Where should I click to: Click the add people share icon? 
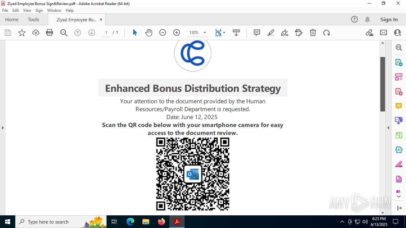point(397,33)
